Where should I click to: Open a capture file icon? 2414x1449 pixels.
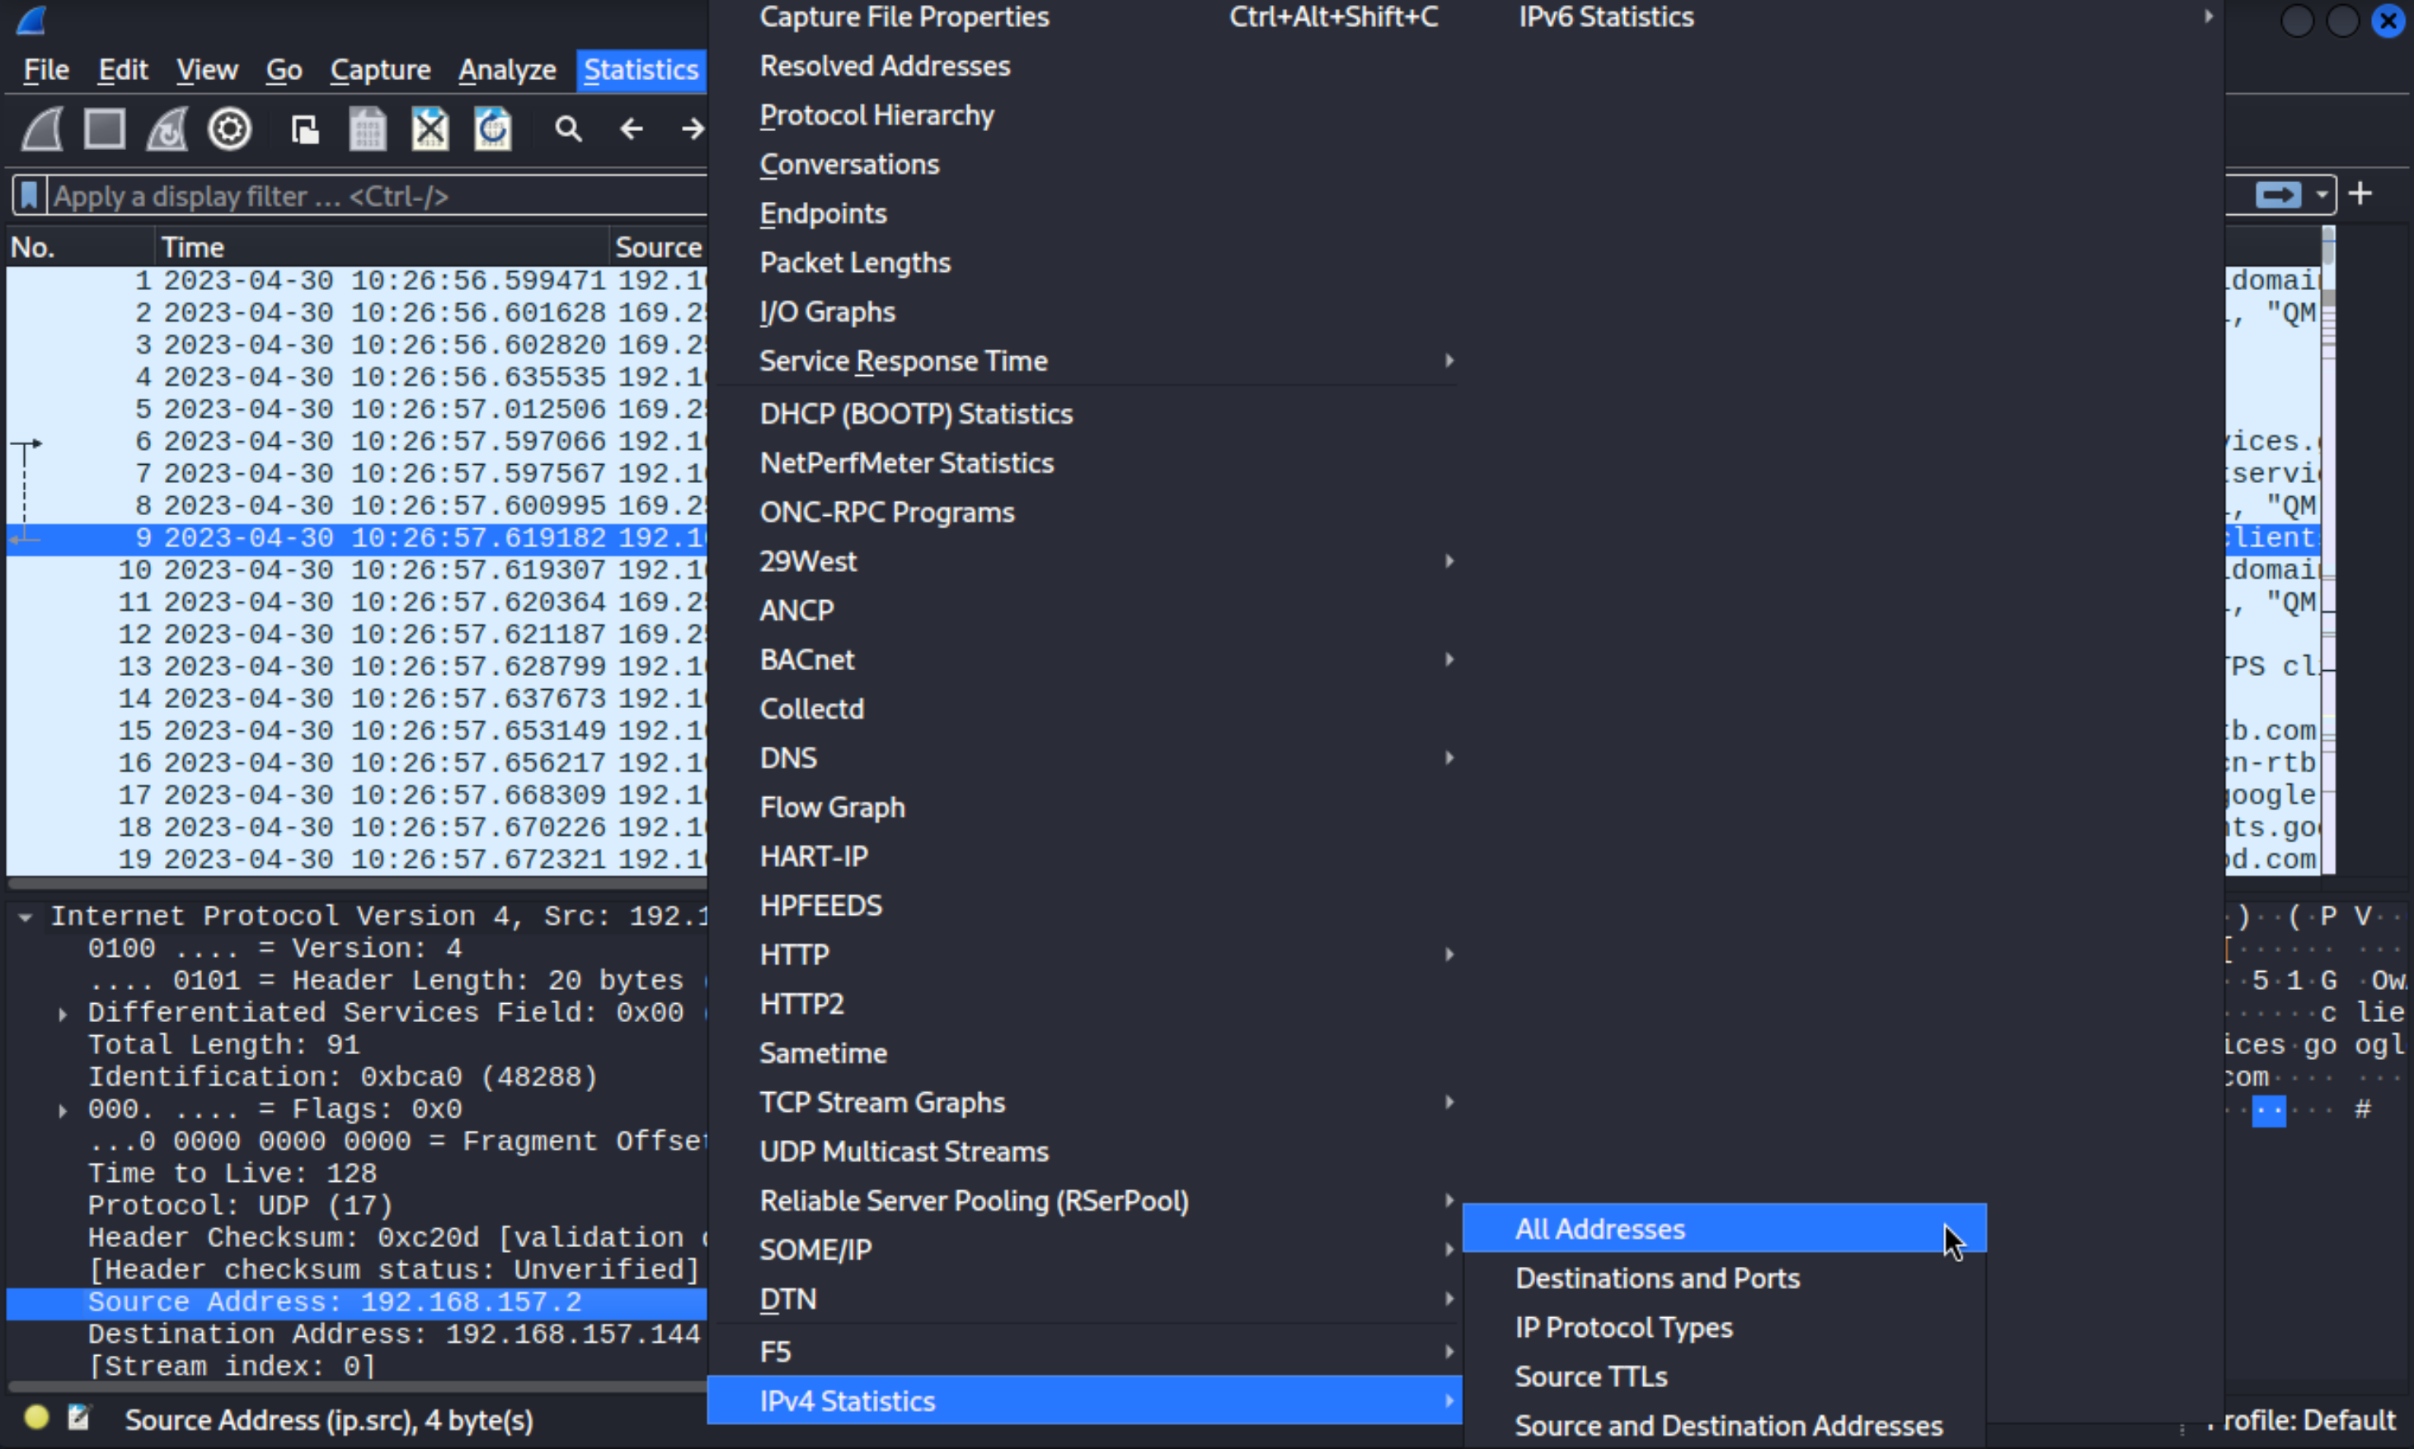(305, 129)
